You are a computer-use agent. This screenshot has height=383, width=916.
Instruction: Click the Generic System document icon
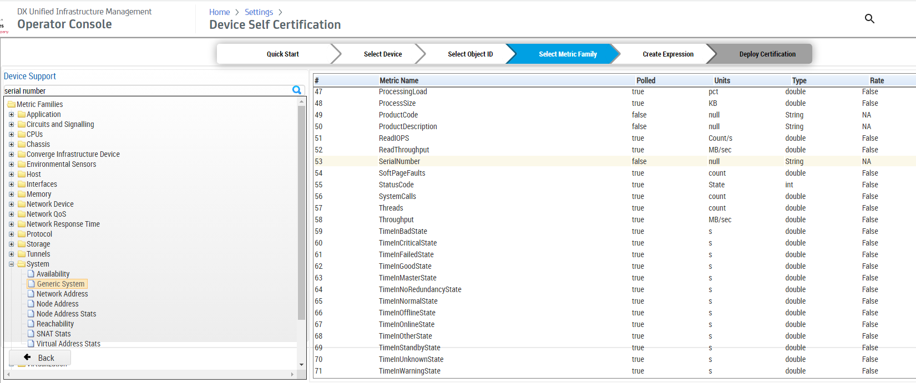31,284
